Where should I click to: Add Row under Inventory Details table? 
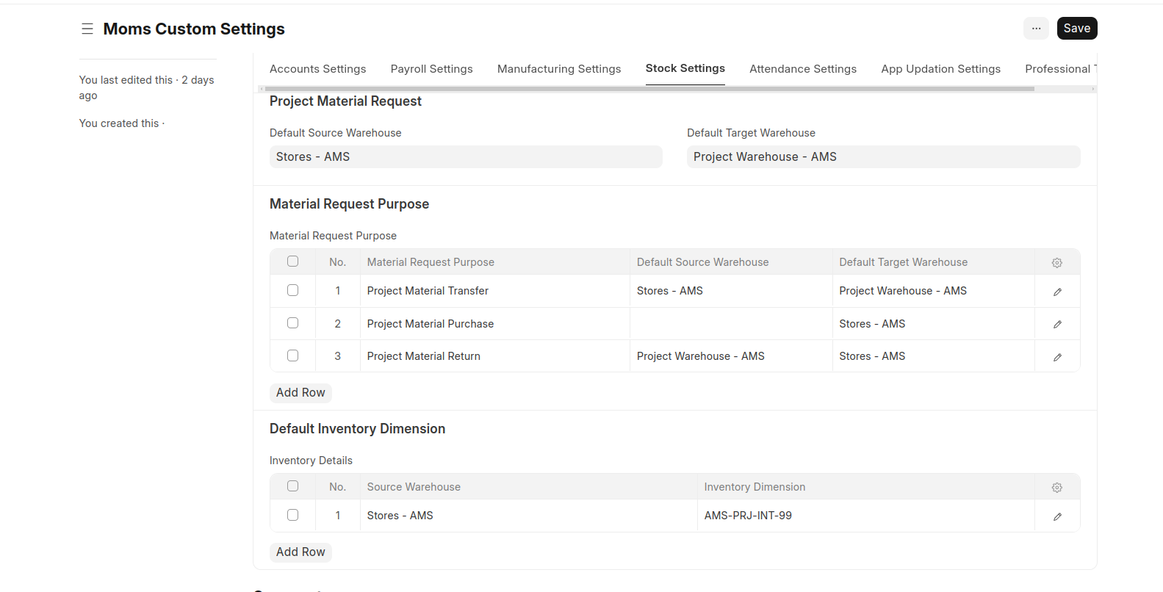point(300,552)
